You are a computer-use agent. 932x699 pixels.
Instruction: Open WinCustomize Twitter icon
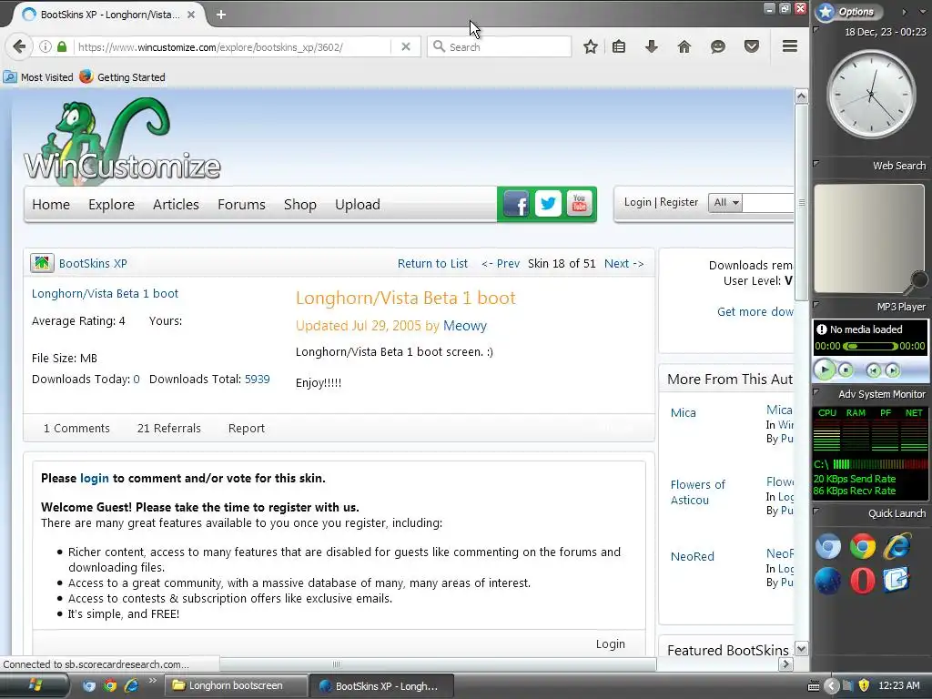point(548,204)
